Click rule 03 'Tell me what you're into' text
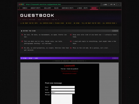This screenshot has height=104, width=139. pos(43,42)
